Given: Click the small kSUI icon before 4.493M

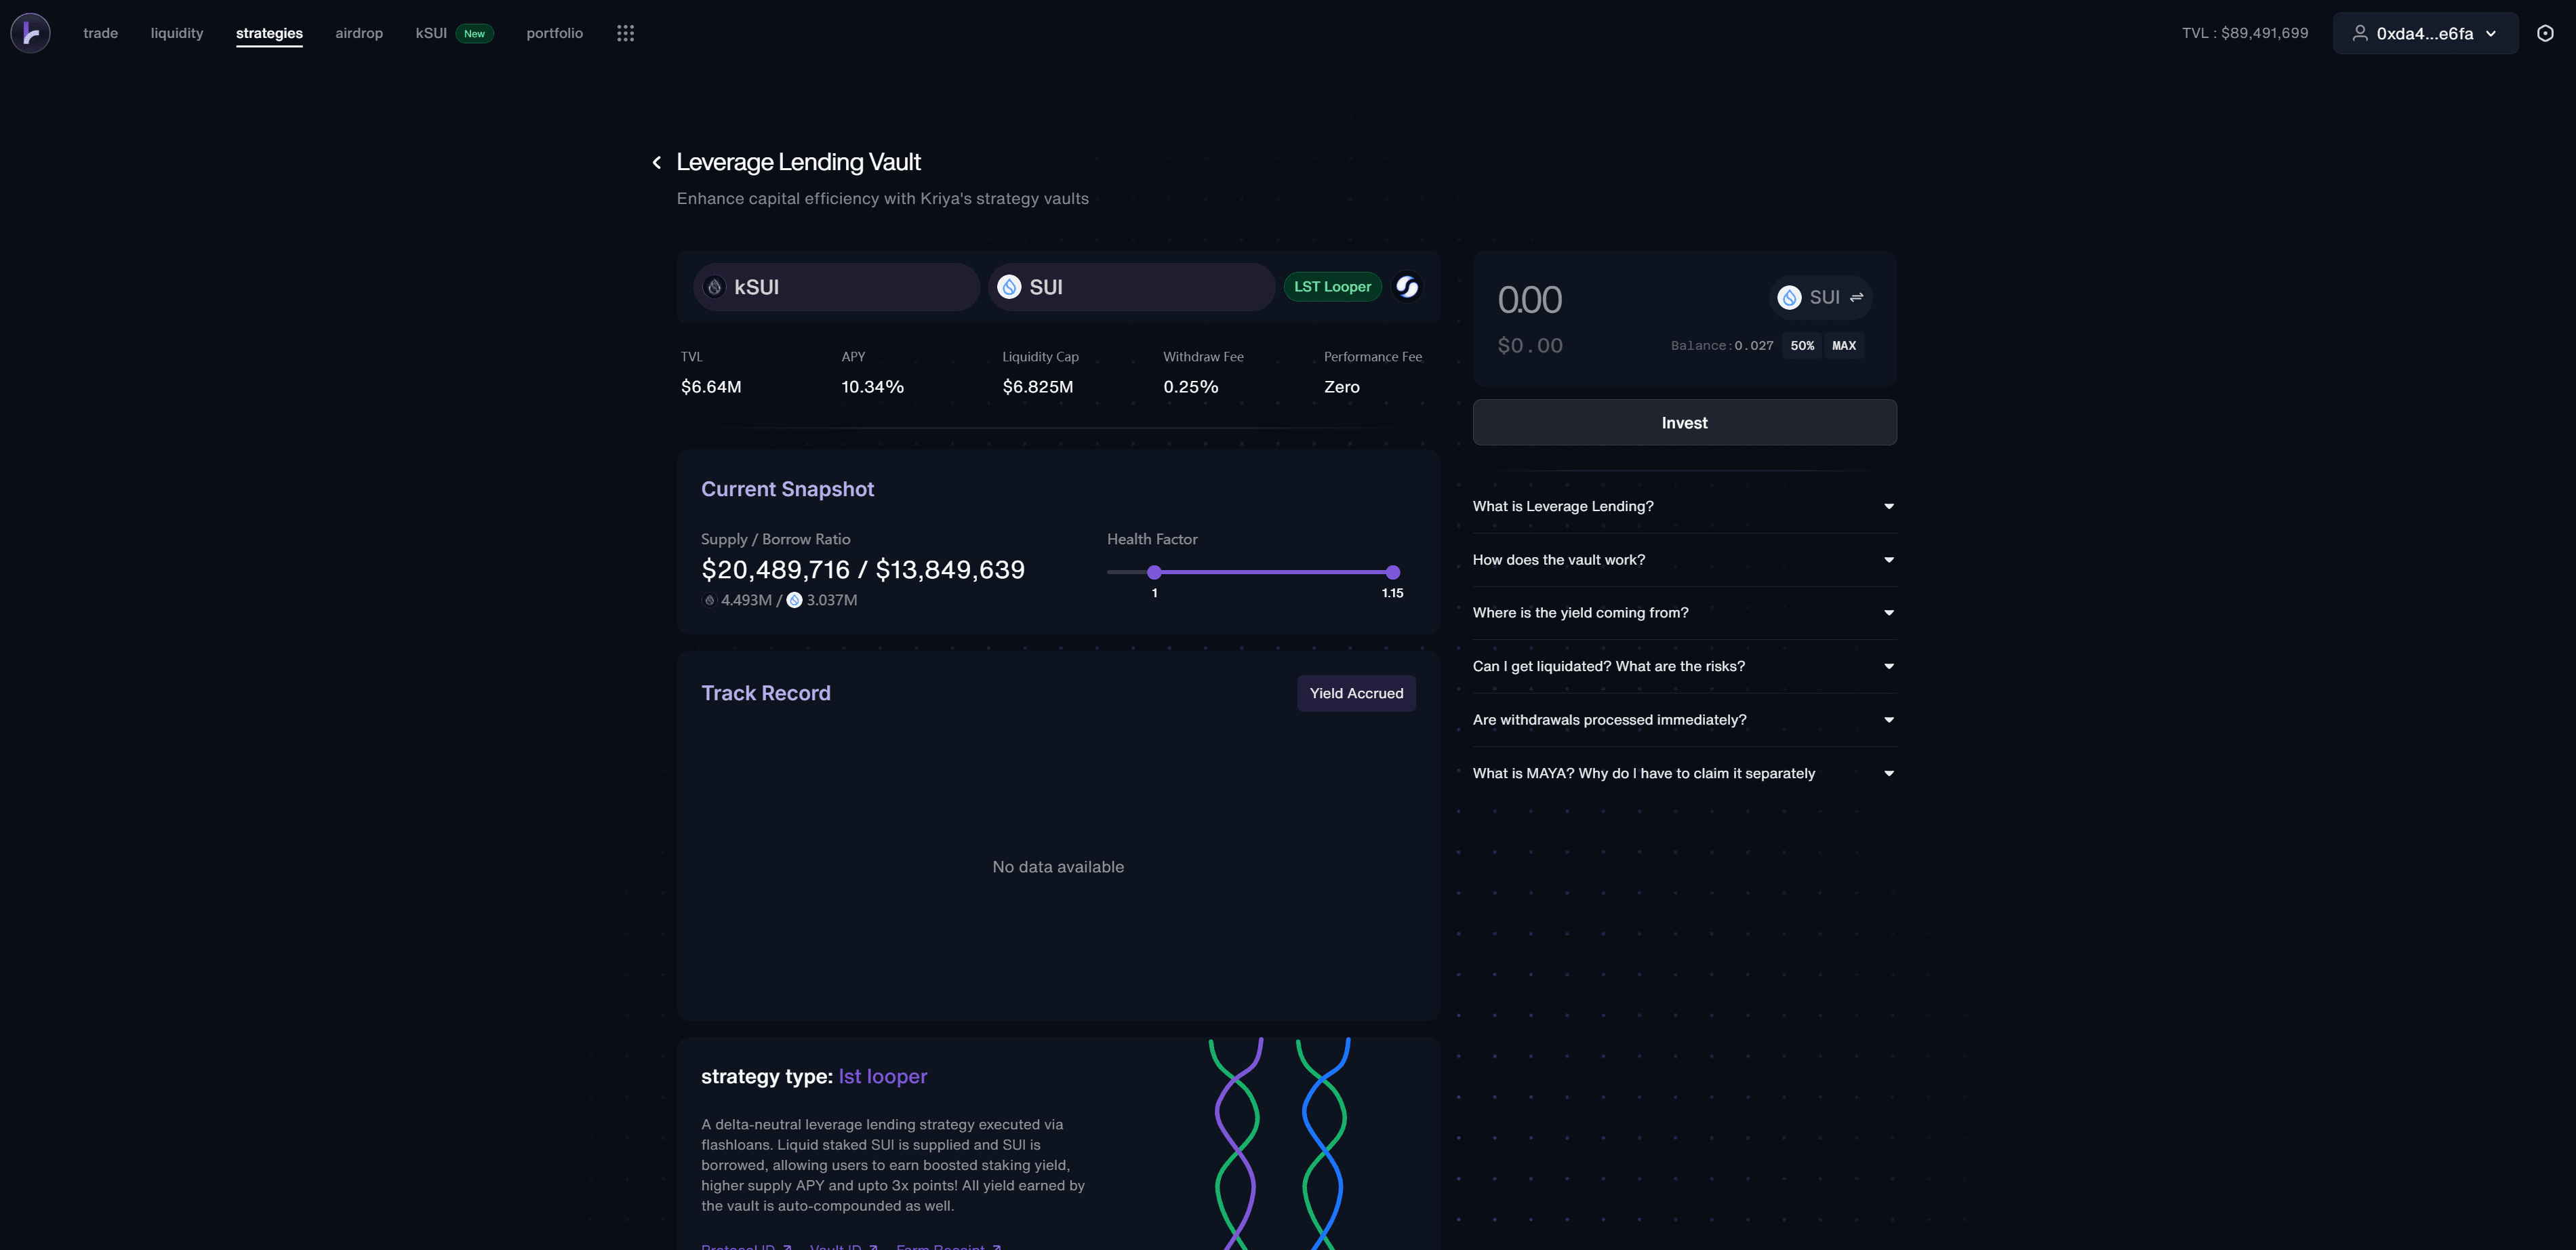Looking at the screenshot, I should [709, 600].
